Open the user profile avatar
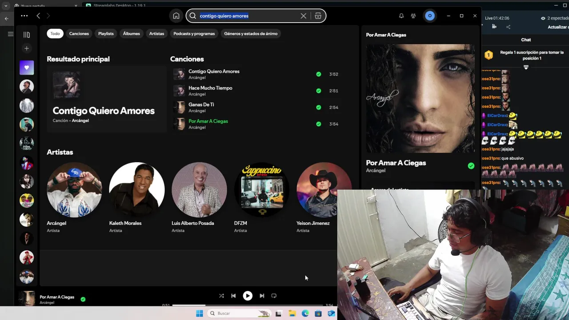Image resolution: width=569 pixels, height=320 pixels. pos(429,16)
